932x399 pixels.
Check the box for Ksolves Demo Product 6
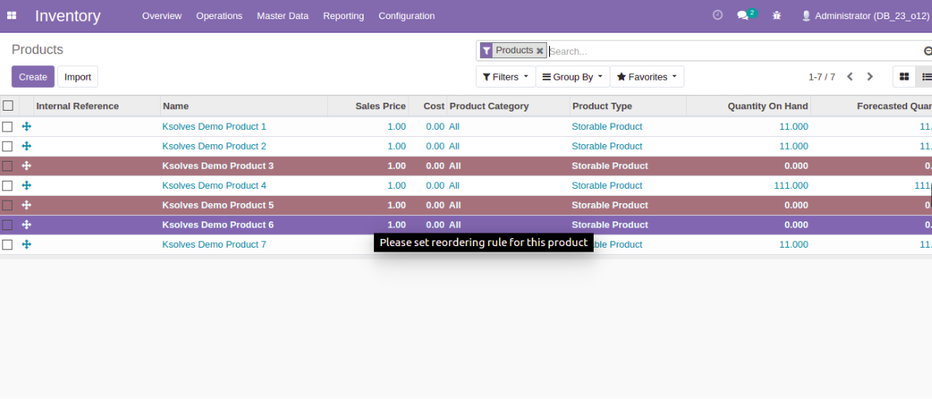(x=7, y=225)
